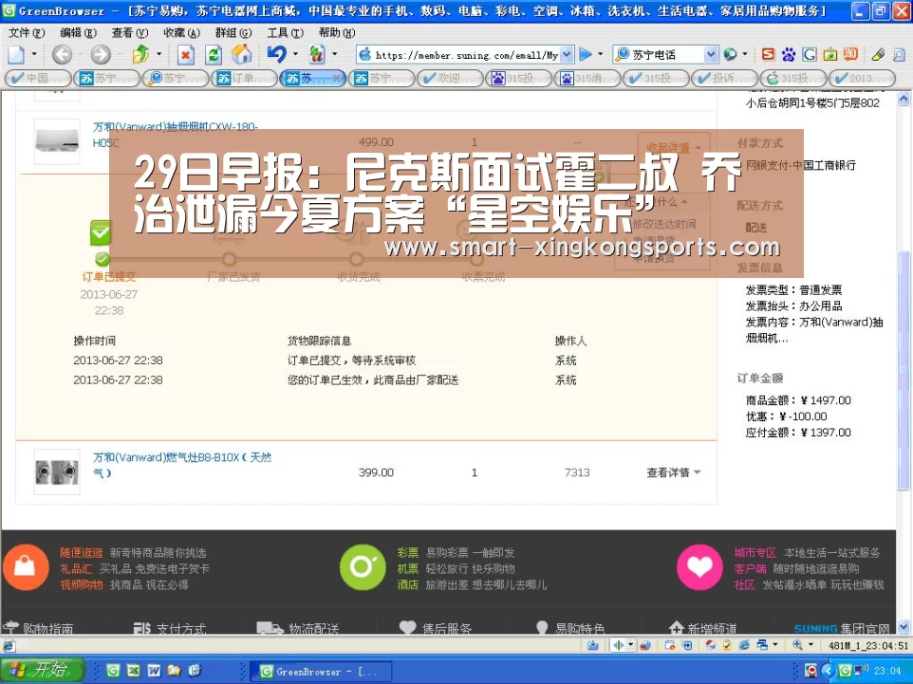Open zoom level dropdown arrow in status bar
Screen dimensions: 913x684
pos(811,645)
